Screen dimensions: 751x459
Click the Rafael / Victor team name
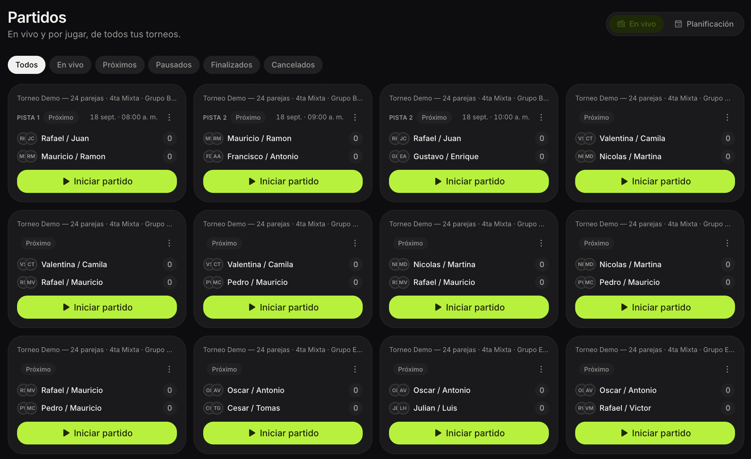(x=625, y=408)
